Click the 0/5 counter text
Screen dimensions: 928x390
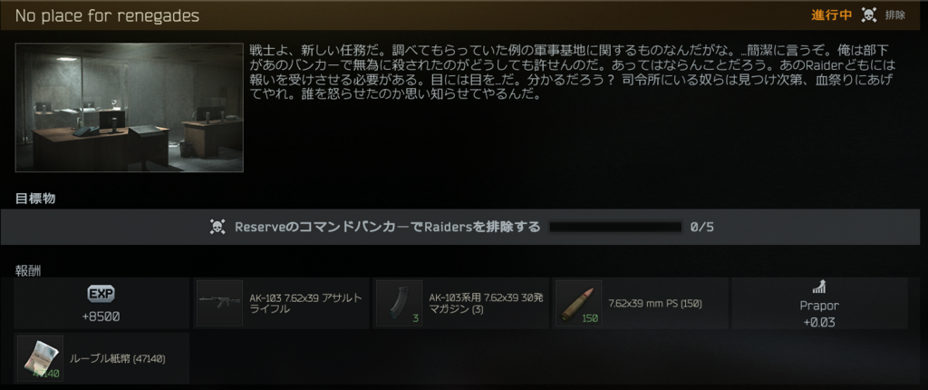[702, 227]
